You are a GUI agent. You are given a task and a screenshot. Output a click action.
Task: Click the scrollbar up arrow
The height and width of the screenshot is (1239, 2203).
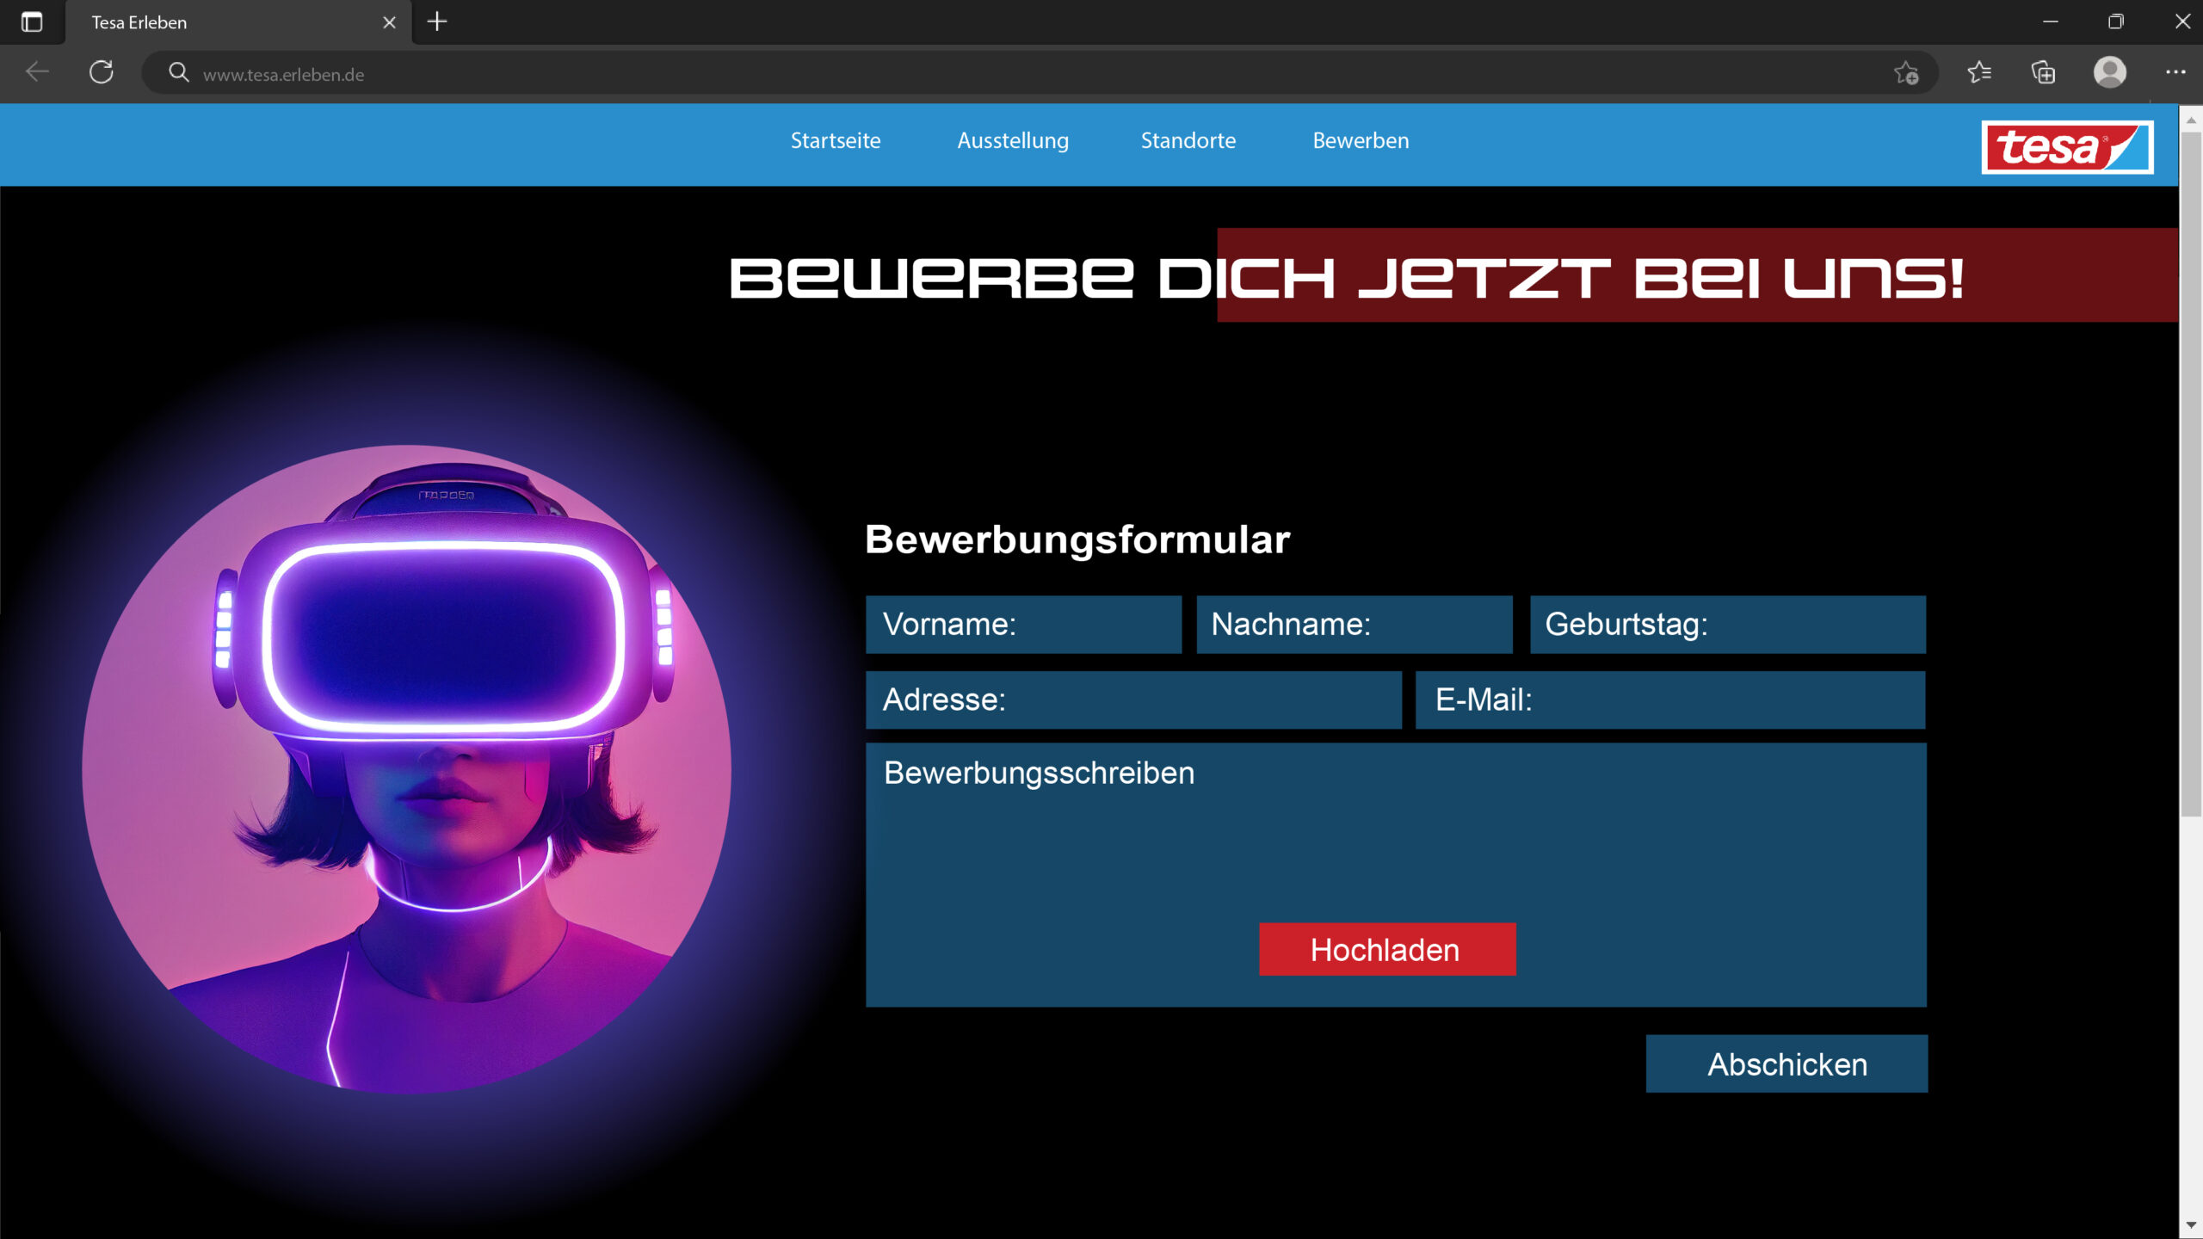(2190, 120)
